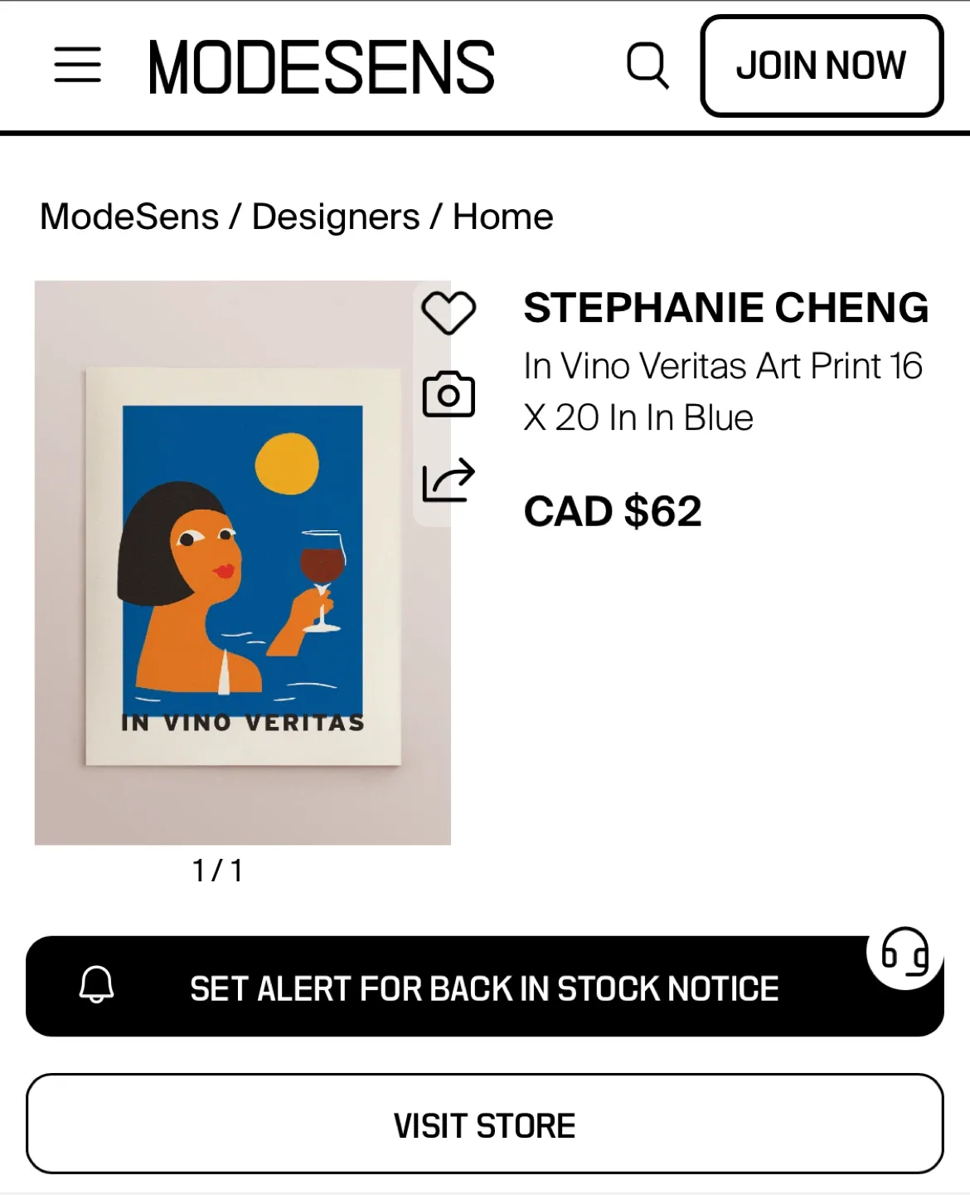The width and height of the screenshot is (970, 1195).
Task: Open the product image thumbnail
Action: 242,561
